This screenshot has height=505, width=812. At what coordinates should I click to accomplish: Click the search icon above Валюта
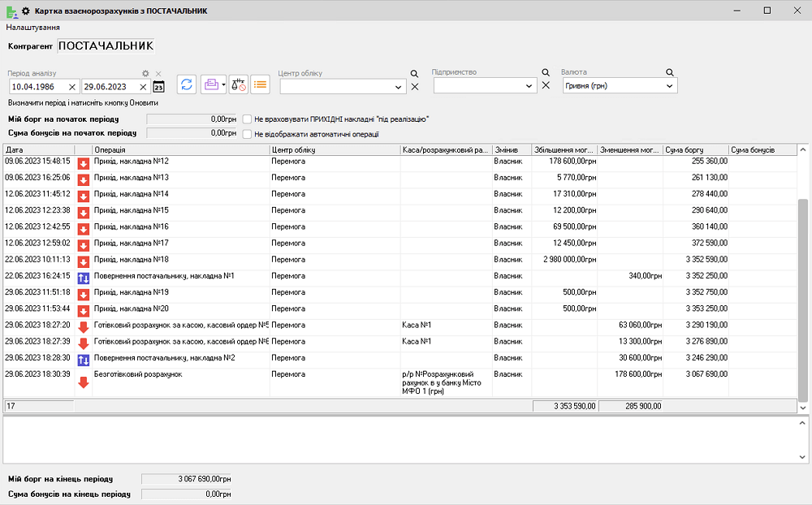tap(670, 72)
